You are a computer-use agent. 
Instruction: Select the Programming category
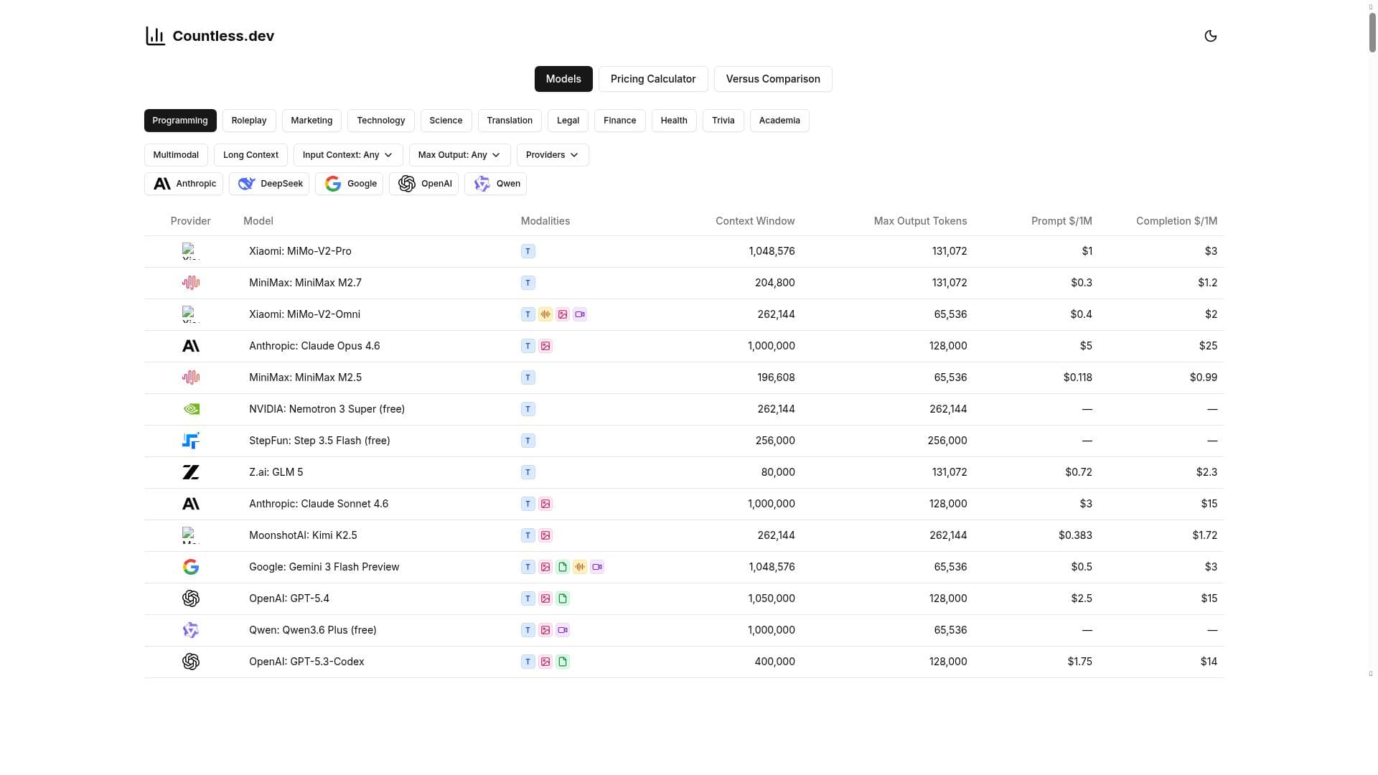pos(180,121)
